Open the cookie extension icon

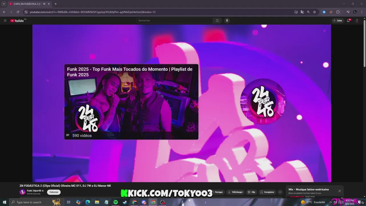331,12
